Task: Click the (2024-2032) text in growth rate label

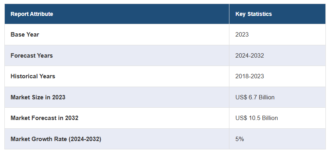Action: click(x=85, y=139)
